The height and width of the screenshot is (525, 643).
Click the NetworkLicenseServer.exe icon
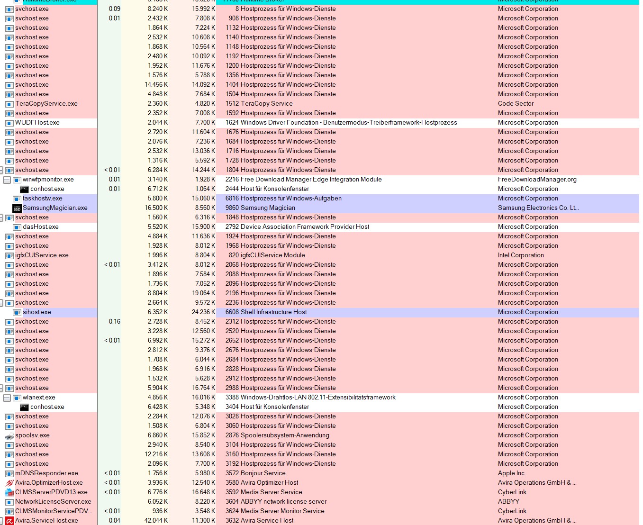click(x=9, y=502)
